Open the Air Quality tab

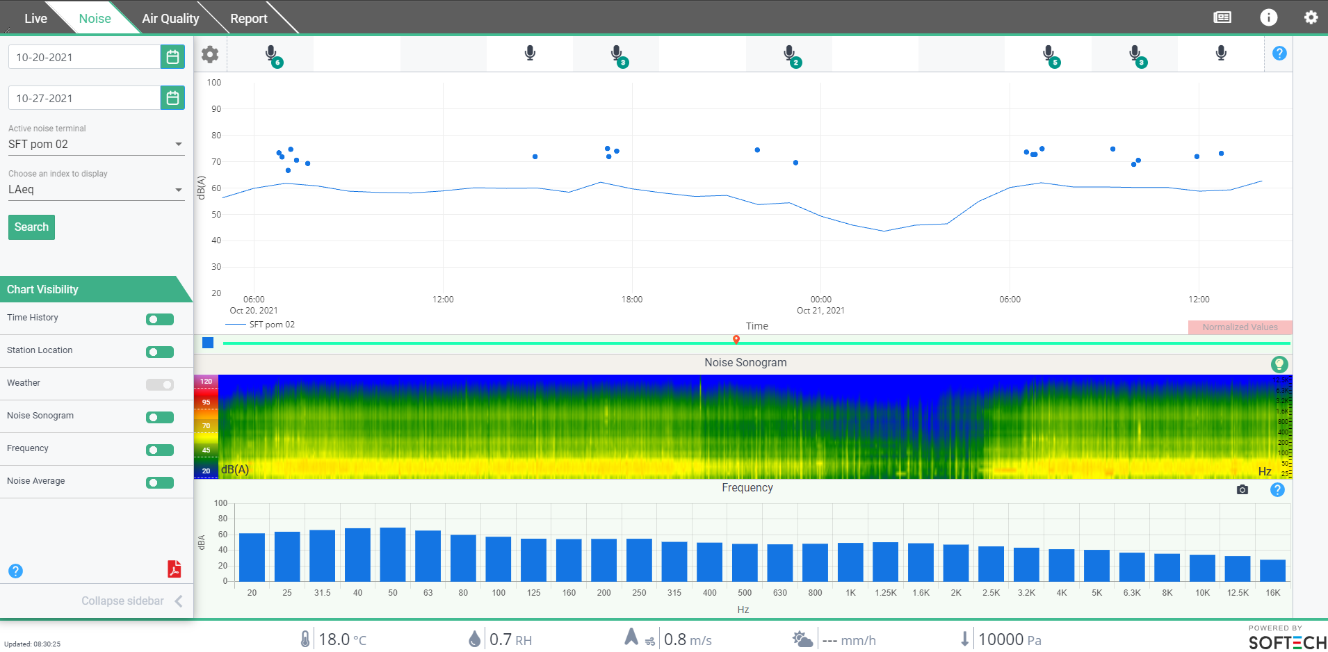click(170, 18)
